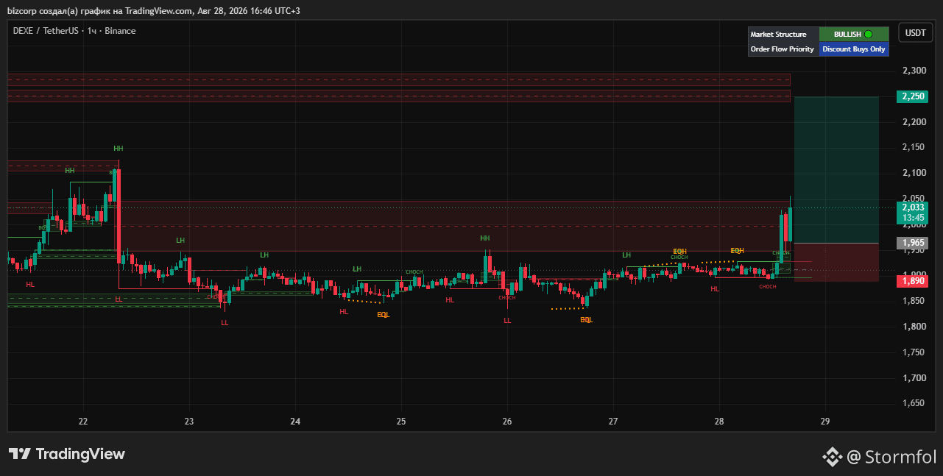
Task: Click the Market Structure table label
Action: [x=778, y=35]
